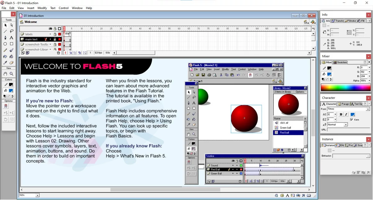
Task: Select the Text tool
Action: tap(12, 38)
